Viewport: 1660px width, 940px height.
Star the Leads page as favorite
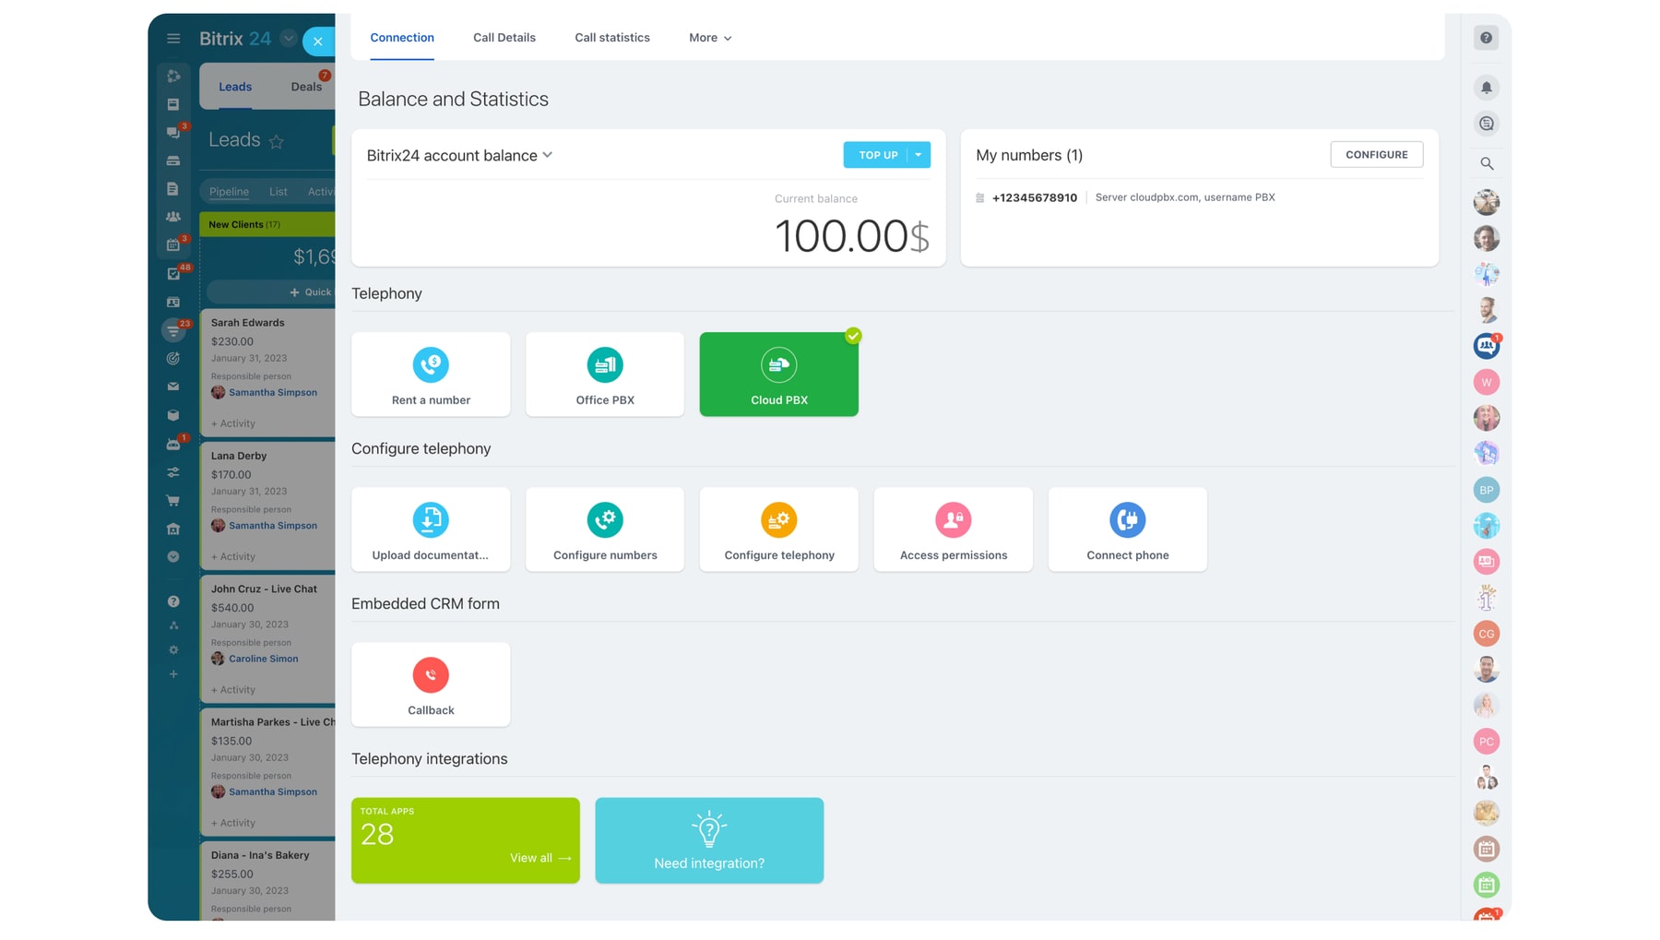(277, 141)
